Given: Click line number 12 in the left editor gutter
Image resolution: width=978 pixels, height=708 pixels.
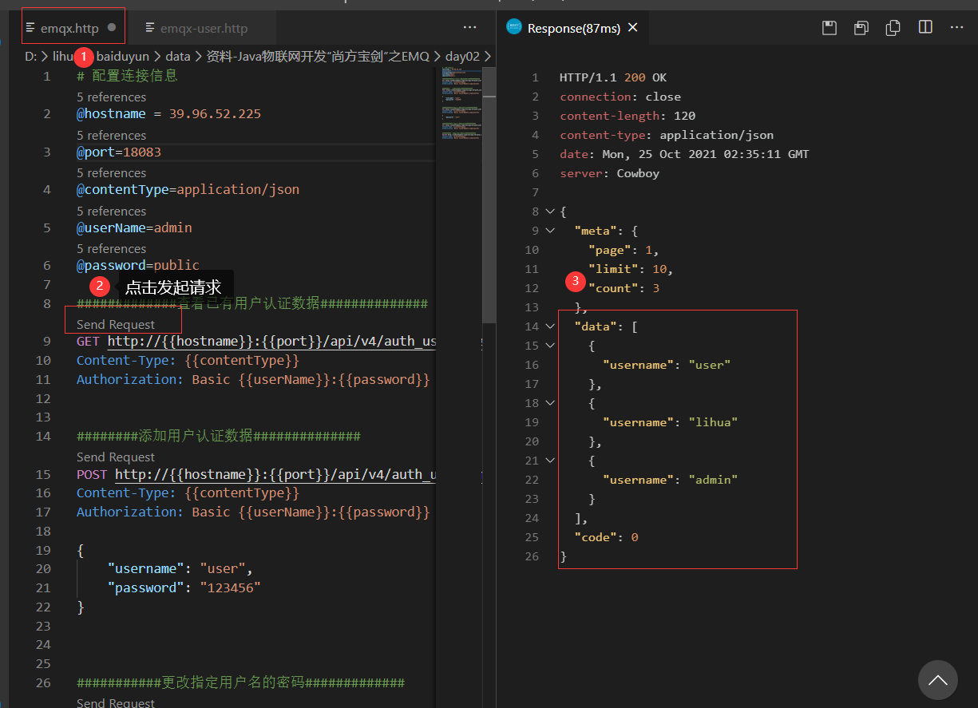Looking at the screenshot, I should pyautogui.click(x=43, y=398).
